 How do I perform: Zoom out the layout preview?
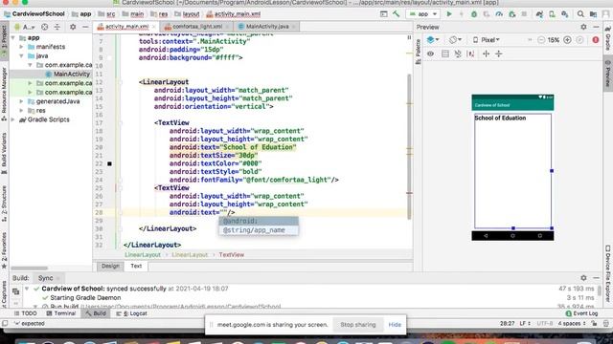pyautogui.click(x=541, y=40)
